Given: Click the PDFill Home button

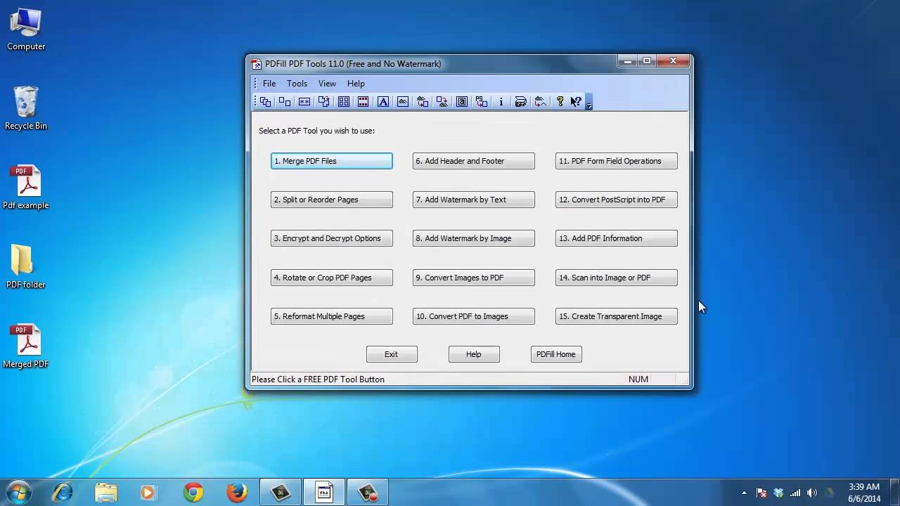Looking at the screenshot, I should [556, 354].
